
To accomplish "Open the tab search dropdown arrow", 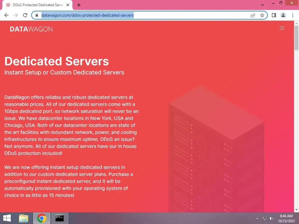I will click(263, 5).
